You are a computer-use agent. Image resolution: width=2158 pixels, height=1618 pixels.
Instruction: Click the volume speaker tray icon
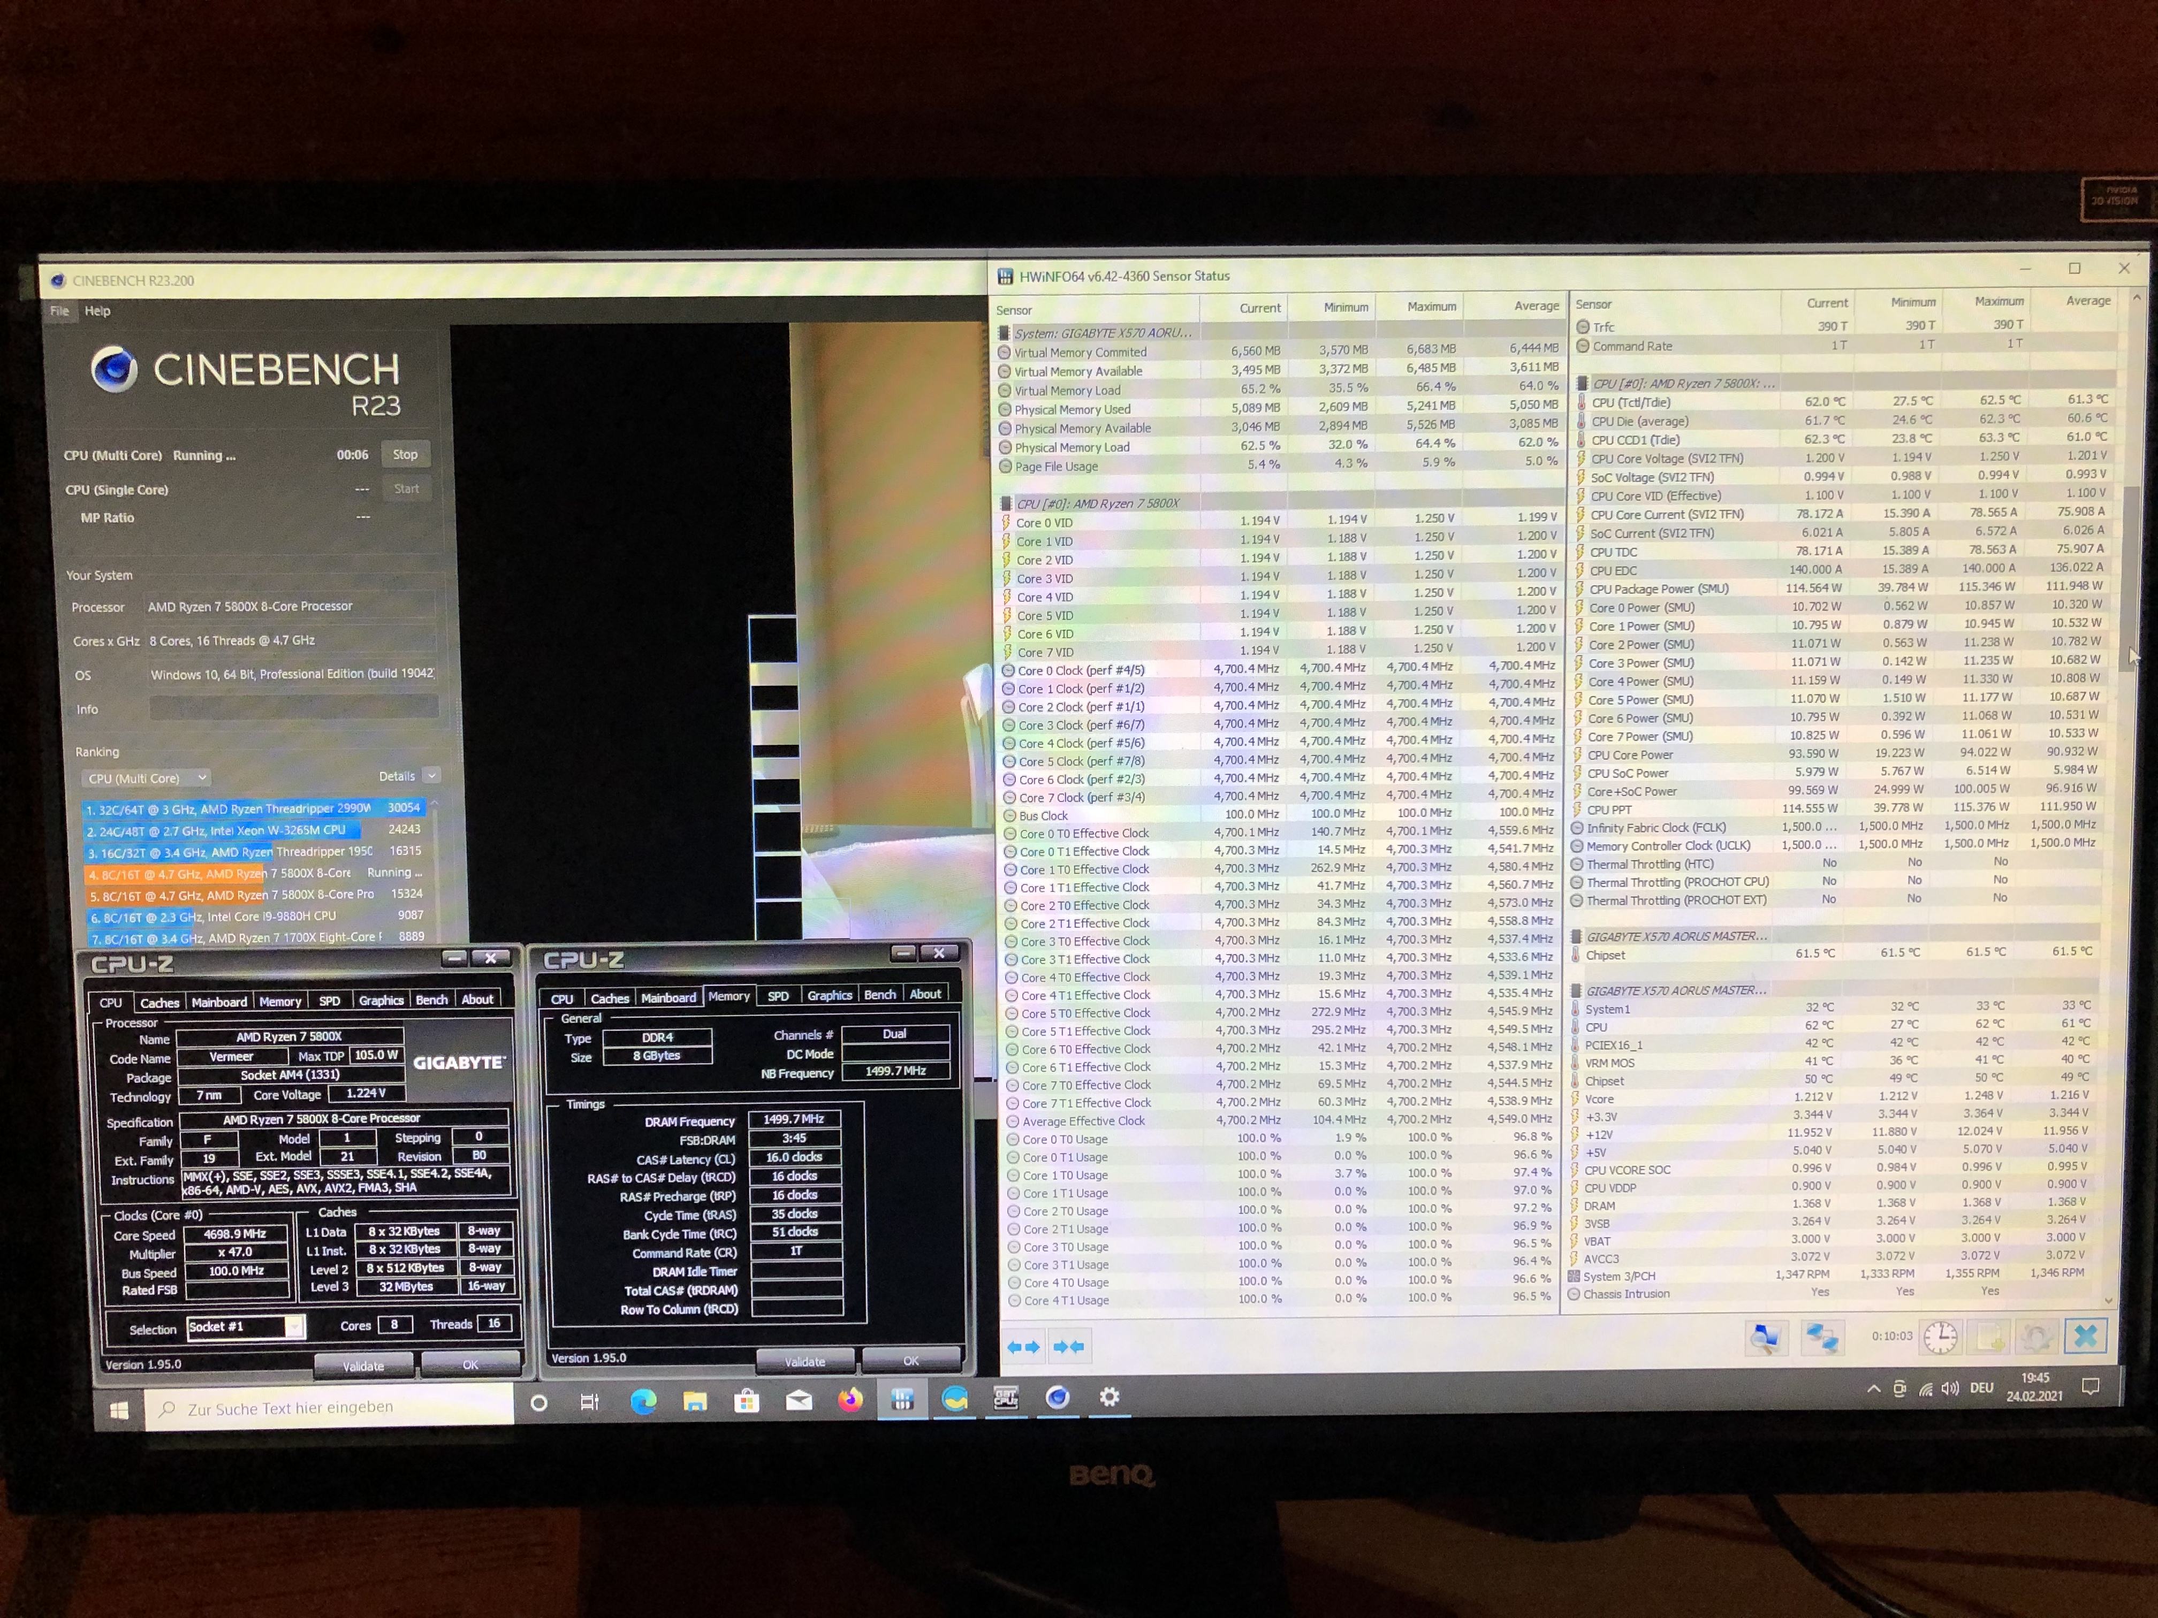click(1949, 1388)
